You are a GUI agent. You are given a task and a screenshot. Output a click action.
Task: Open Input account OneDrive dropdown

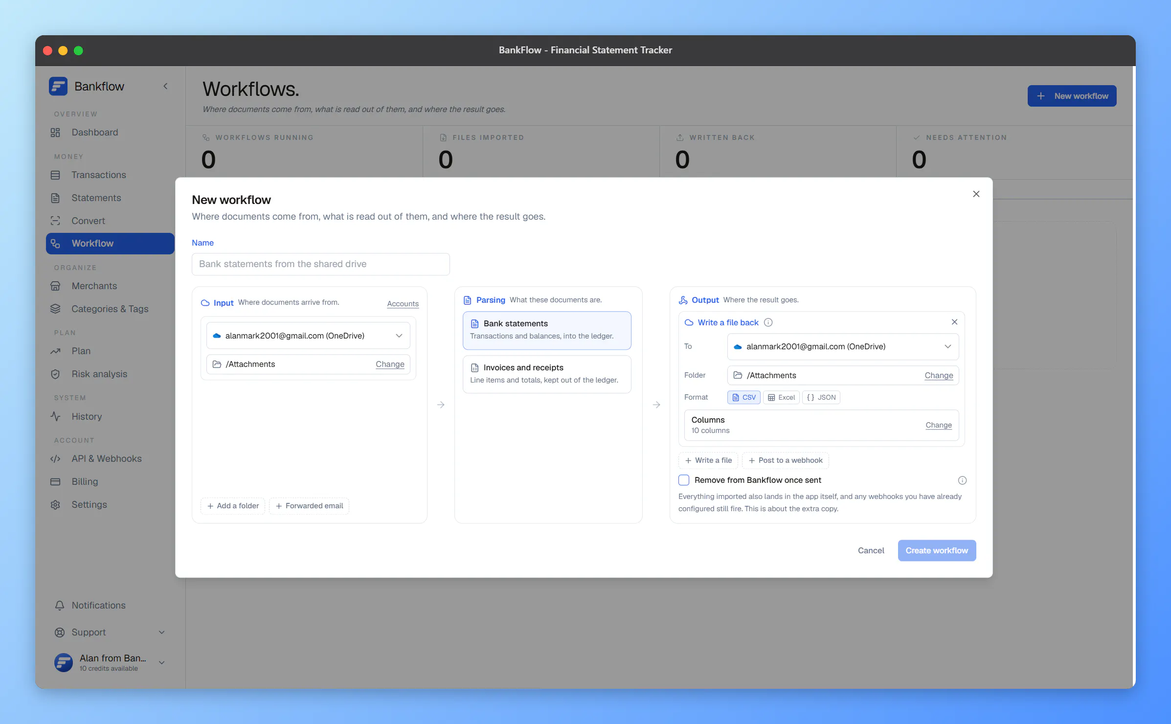[x=308, y=336]
